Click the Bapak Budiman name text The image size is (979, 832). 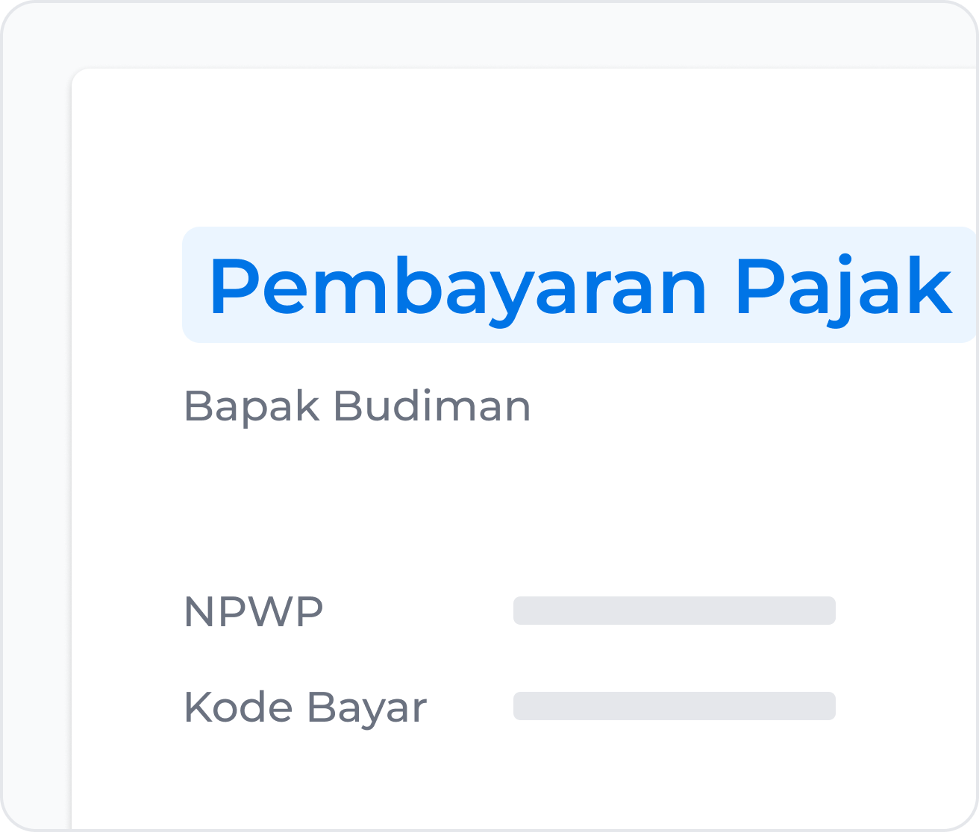[357, 407]
